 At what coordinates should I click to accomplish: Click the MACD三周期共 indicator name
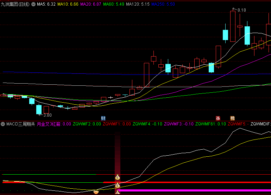(x=21, y=124)
